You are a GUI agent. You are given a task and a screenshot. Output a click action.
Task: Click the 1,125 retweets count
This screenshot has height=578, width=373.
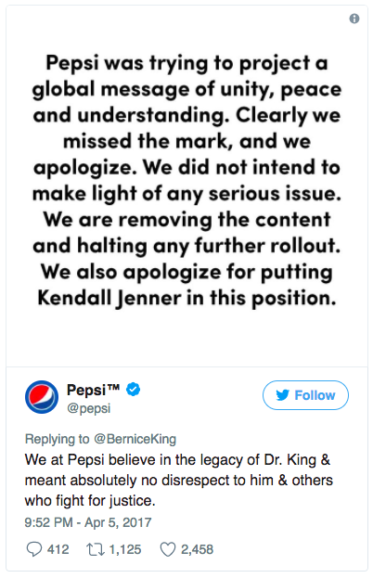tap(125, 549)
